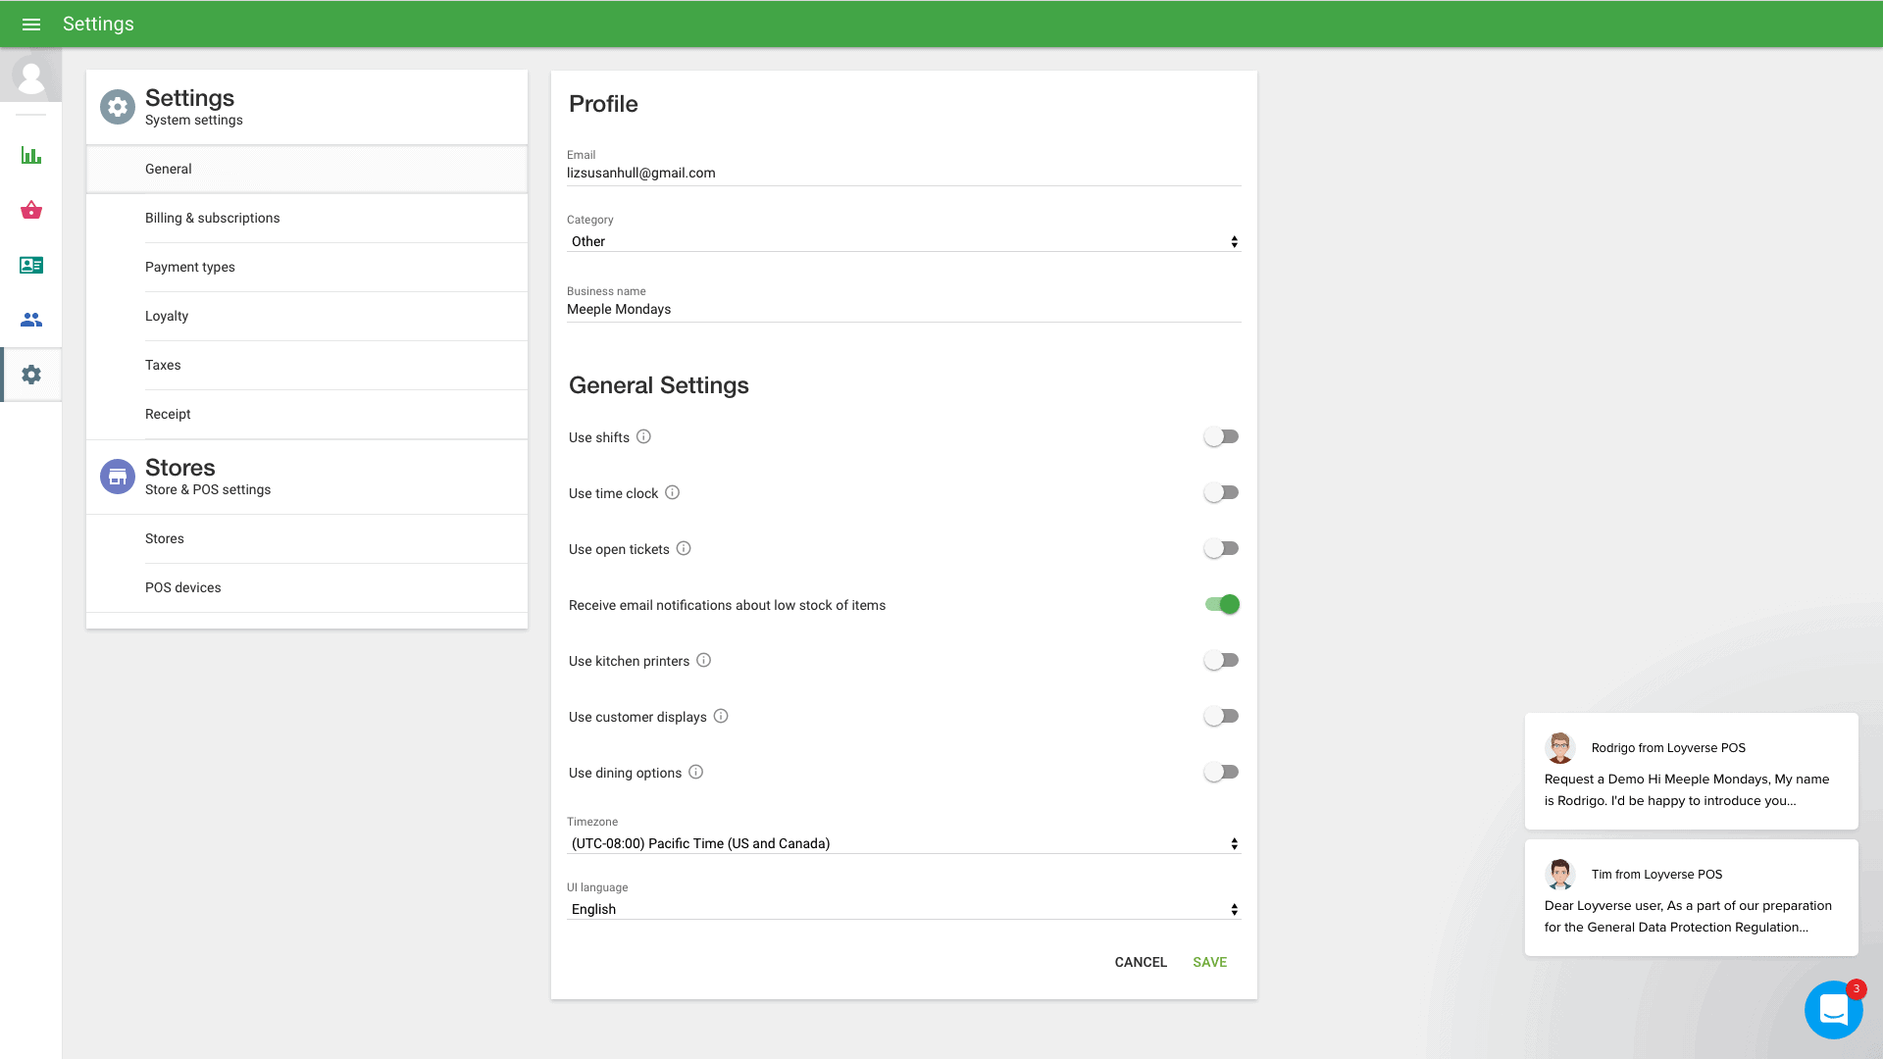
Task: Select the General settings menu item
Action: [x=307, y=169]
